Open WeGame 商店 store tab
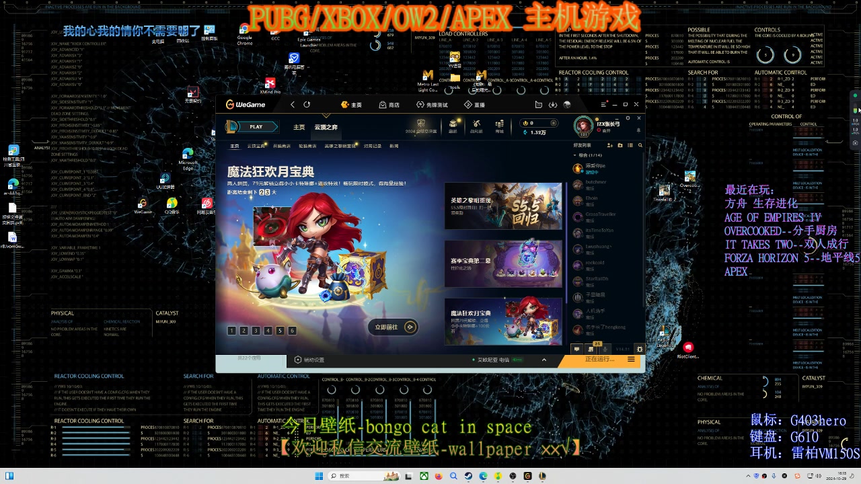 pos(389,105)
